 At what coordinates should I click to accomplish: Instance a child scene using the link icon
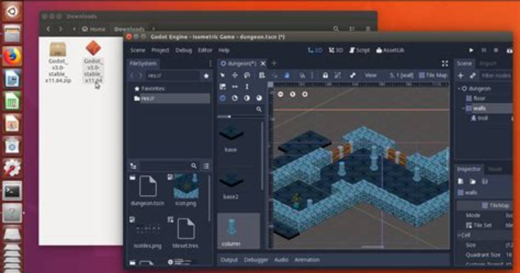click(473, 76)
